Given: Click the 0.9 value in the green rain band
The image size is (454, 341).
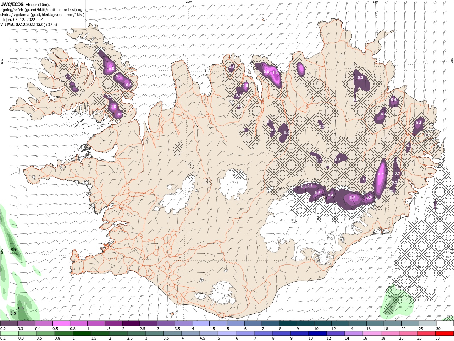Looking at the screenshot, I should [x=14, y=250].
